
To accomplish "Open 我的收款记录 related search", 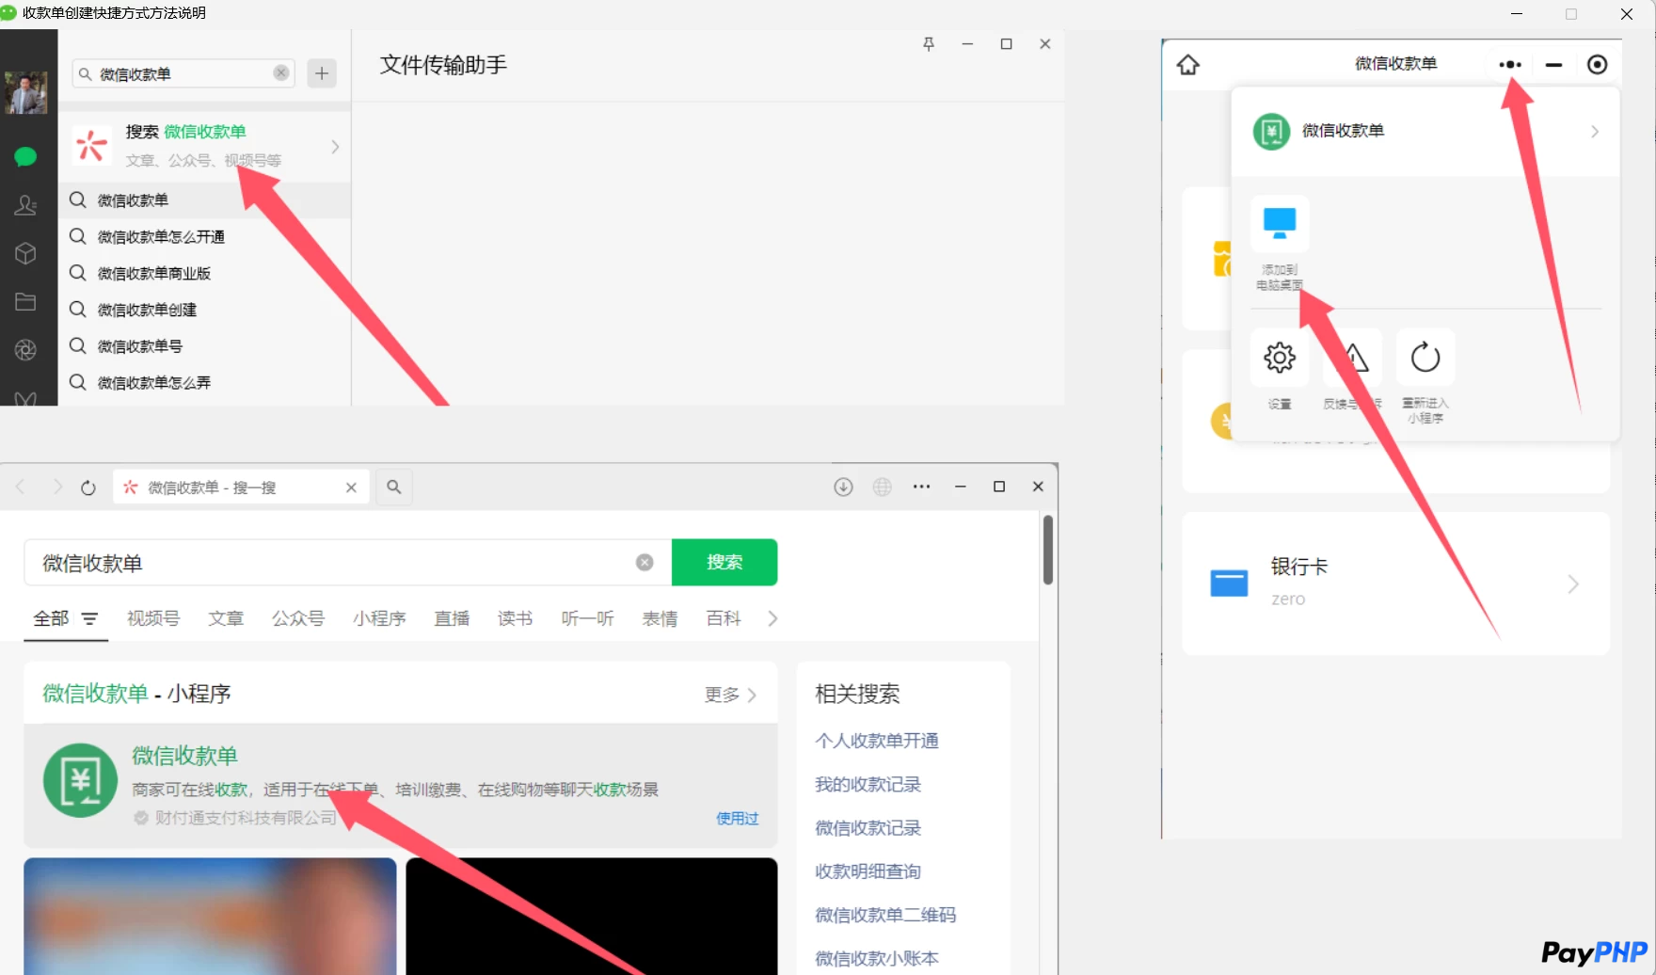I will [868, 784].
